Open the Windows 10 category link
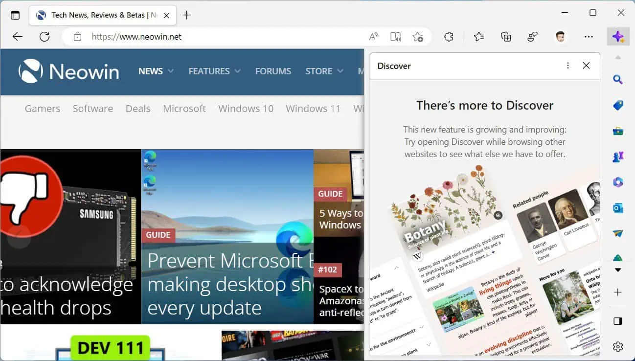 tap(246, 109)
